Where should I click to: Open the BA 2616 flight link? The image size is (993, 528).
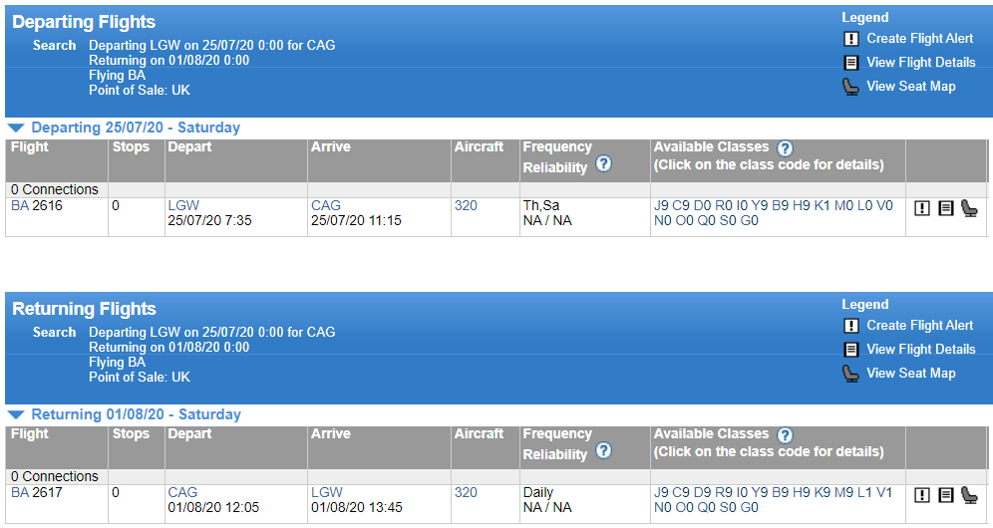click(37, 205)
